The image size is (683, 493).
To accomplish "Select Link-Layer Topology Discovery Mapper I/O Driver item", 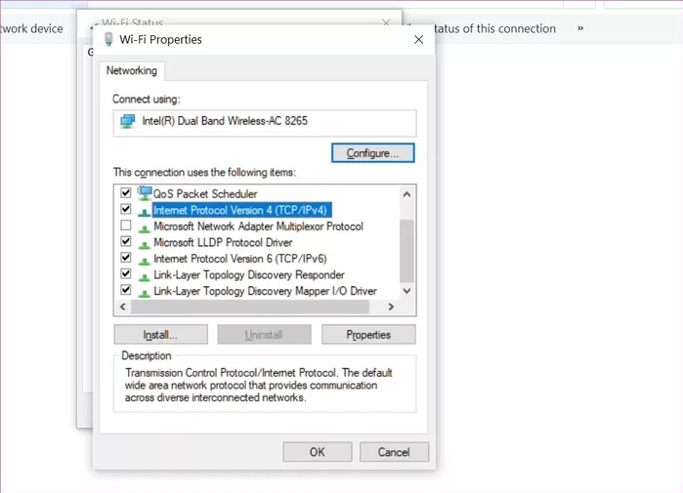I will [265, 291].
